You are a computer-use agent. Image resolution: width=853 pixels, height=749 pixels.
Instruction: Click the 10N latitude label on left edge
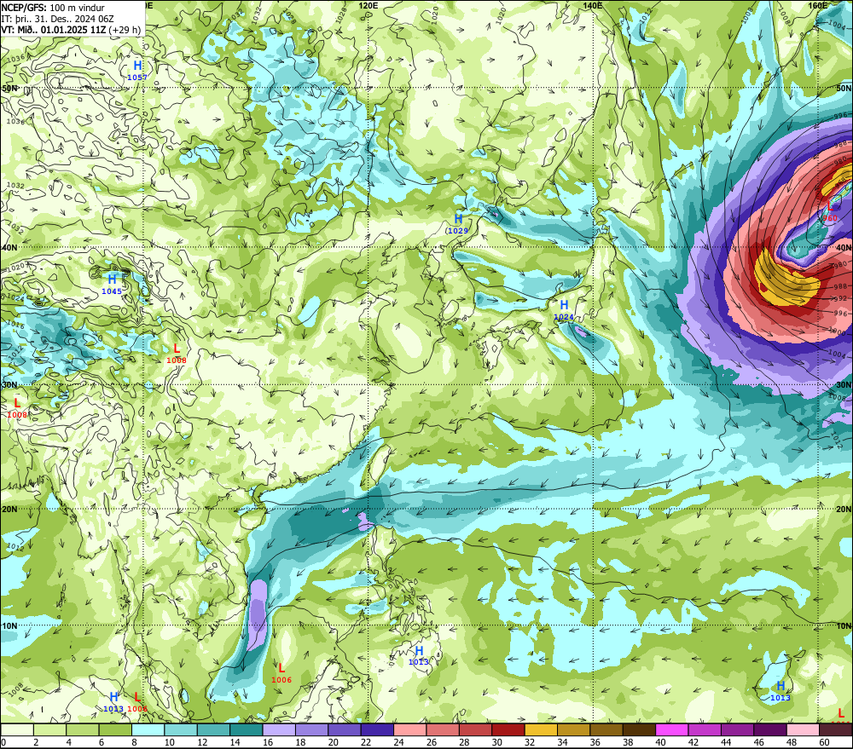9,625
